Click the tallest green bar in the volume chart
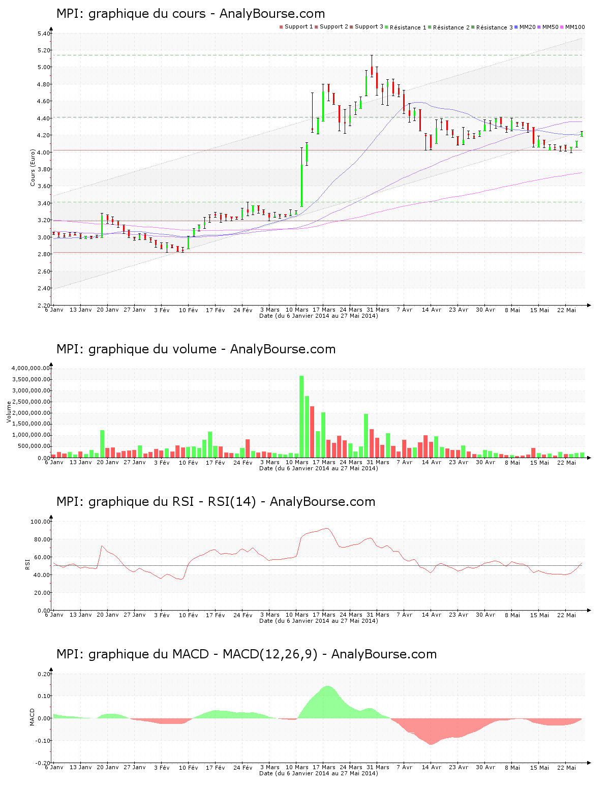610x788 pixels. pyautogui.click(x=301, y=417)
